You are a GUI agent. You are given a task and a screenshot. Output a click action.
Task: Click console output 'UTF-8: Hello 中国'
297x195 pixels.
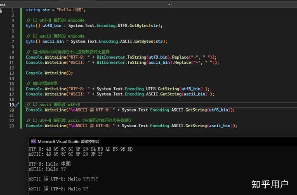click(49, 164)
